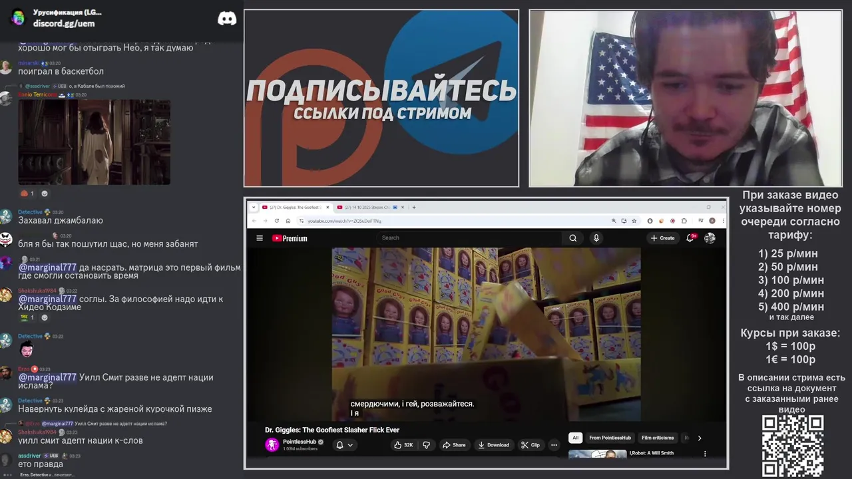The image size is (852, 479).
Task: Click the 'Захавал джамбалаю' chat message
Action: pos(61,220)
